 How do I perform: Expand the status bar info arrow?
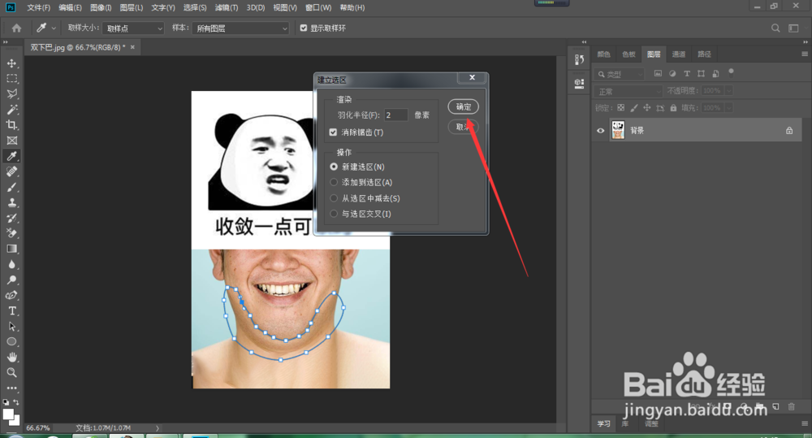[158, 428]
